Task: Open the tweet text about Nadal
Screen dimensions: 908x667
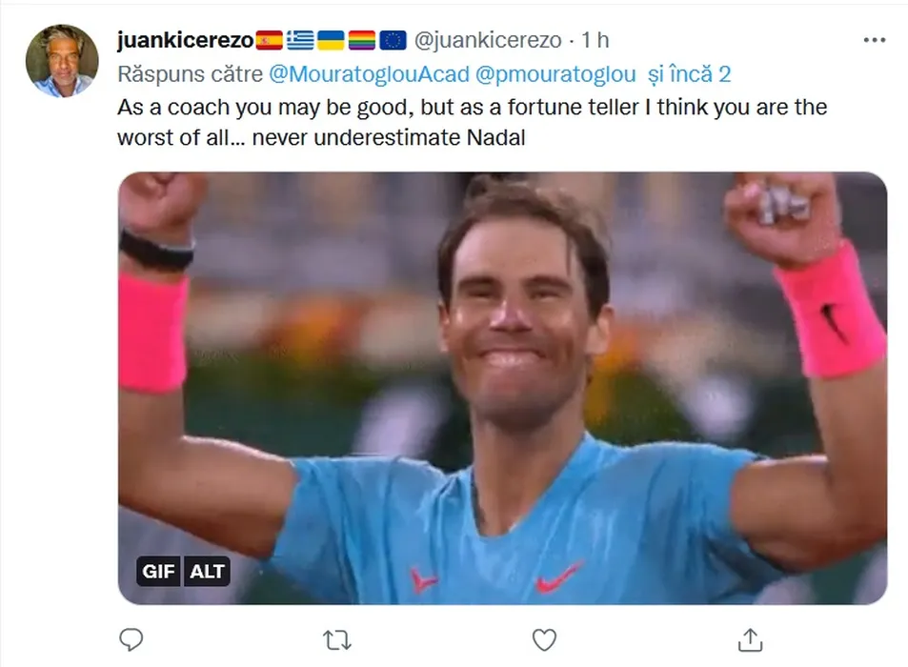Action: coord(472,122)
